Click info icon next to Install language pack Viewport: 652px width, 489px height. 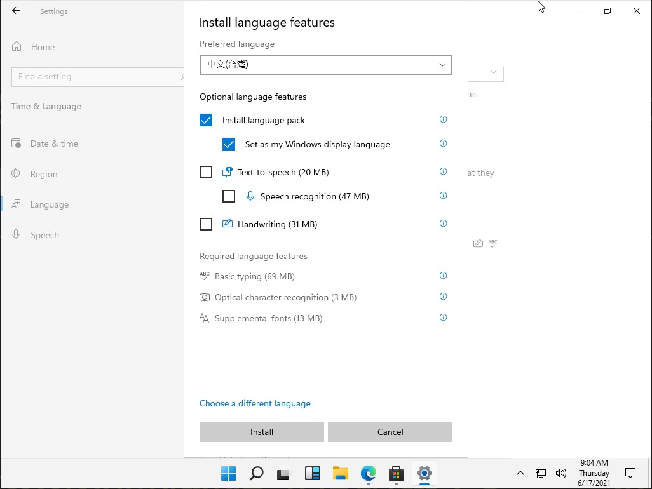click(444, 119)
